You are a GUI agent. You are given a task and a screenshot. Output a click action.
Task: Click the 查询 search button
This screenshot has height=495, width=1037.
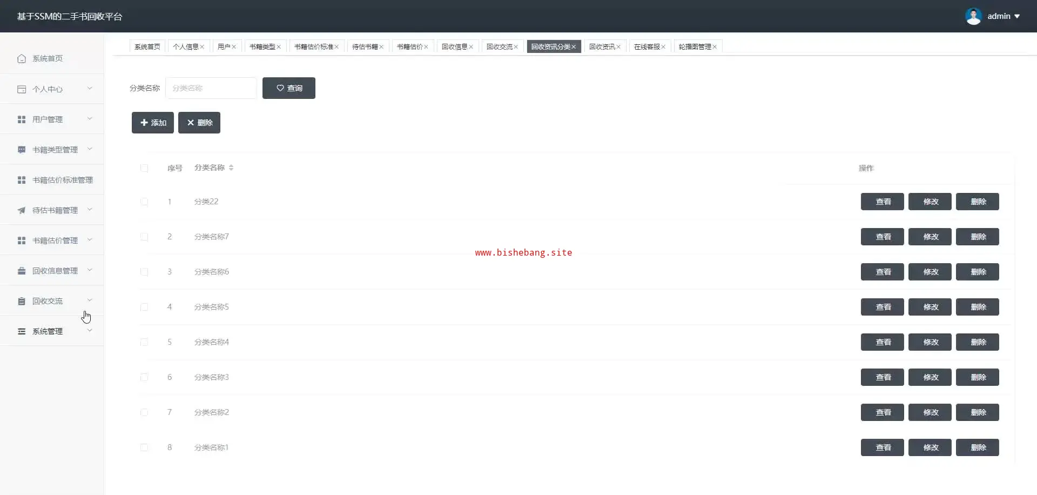coord(289,88)
